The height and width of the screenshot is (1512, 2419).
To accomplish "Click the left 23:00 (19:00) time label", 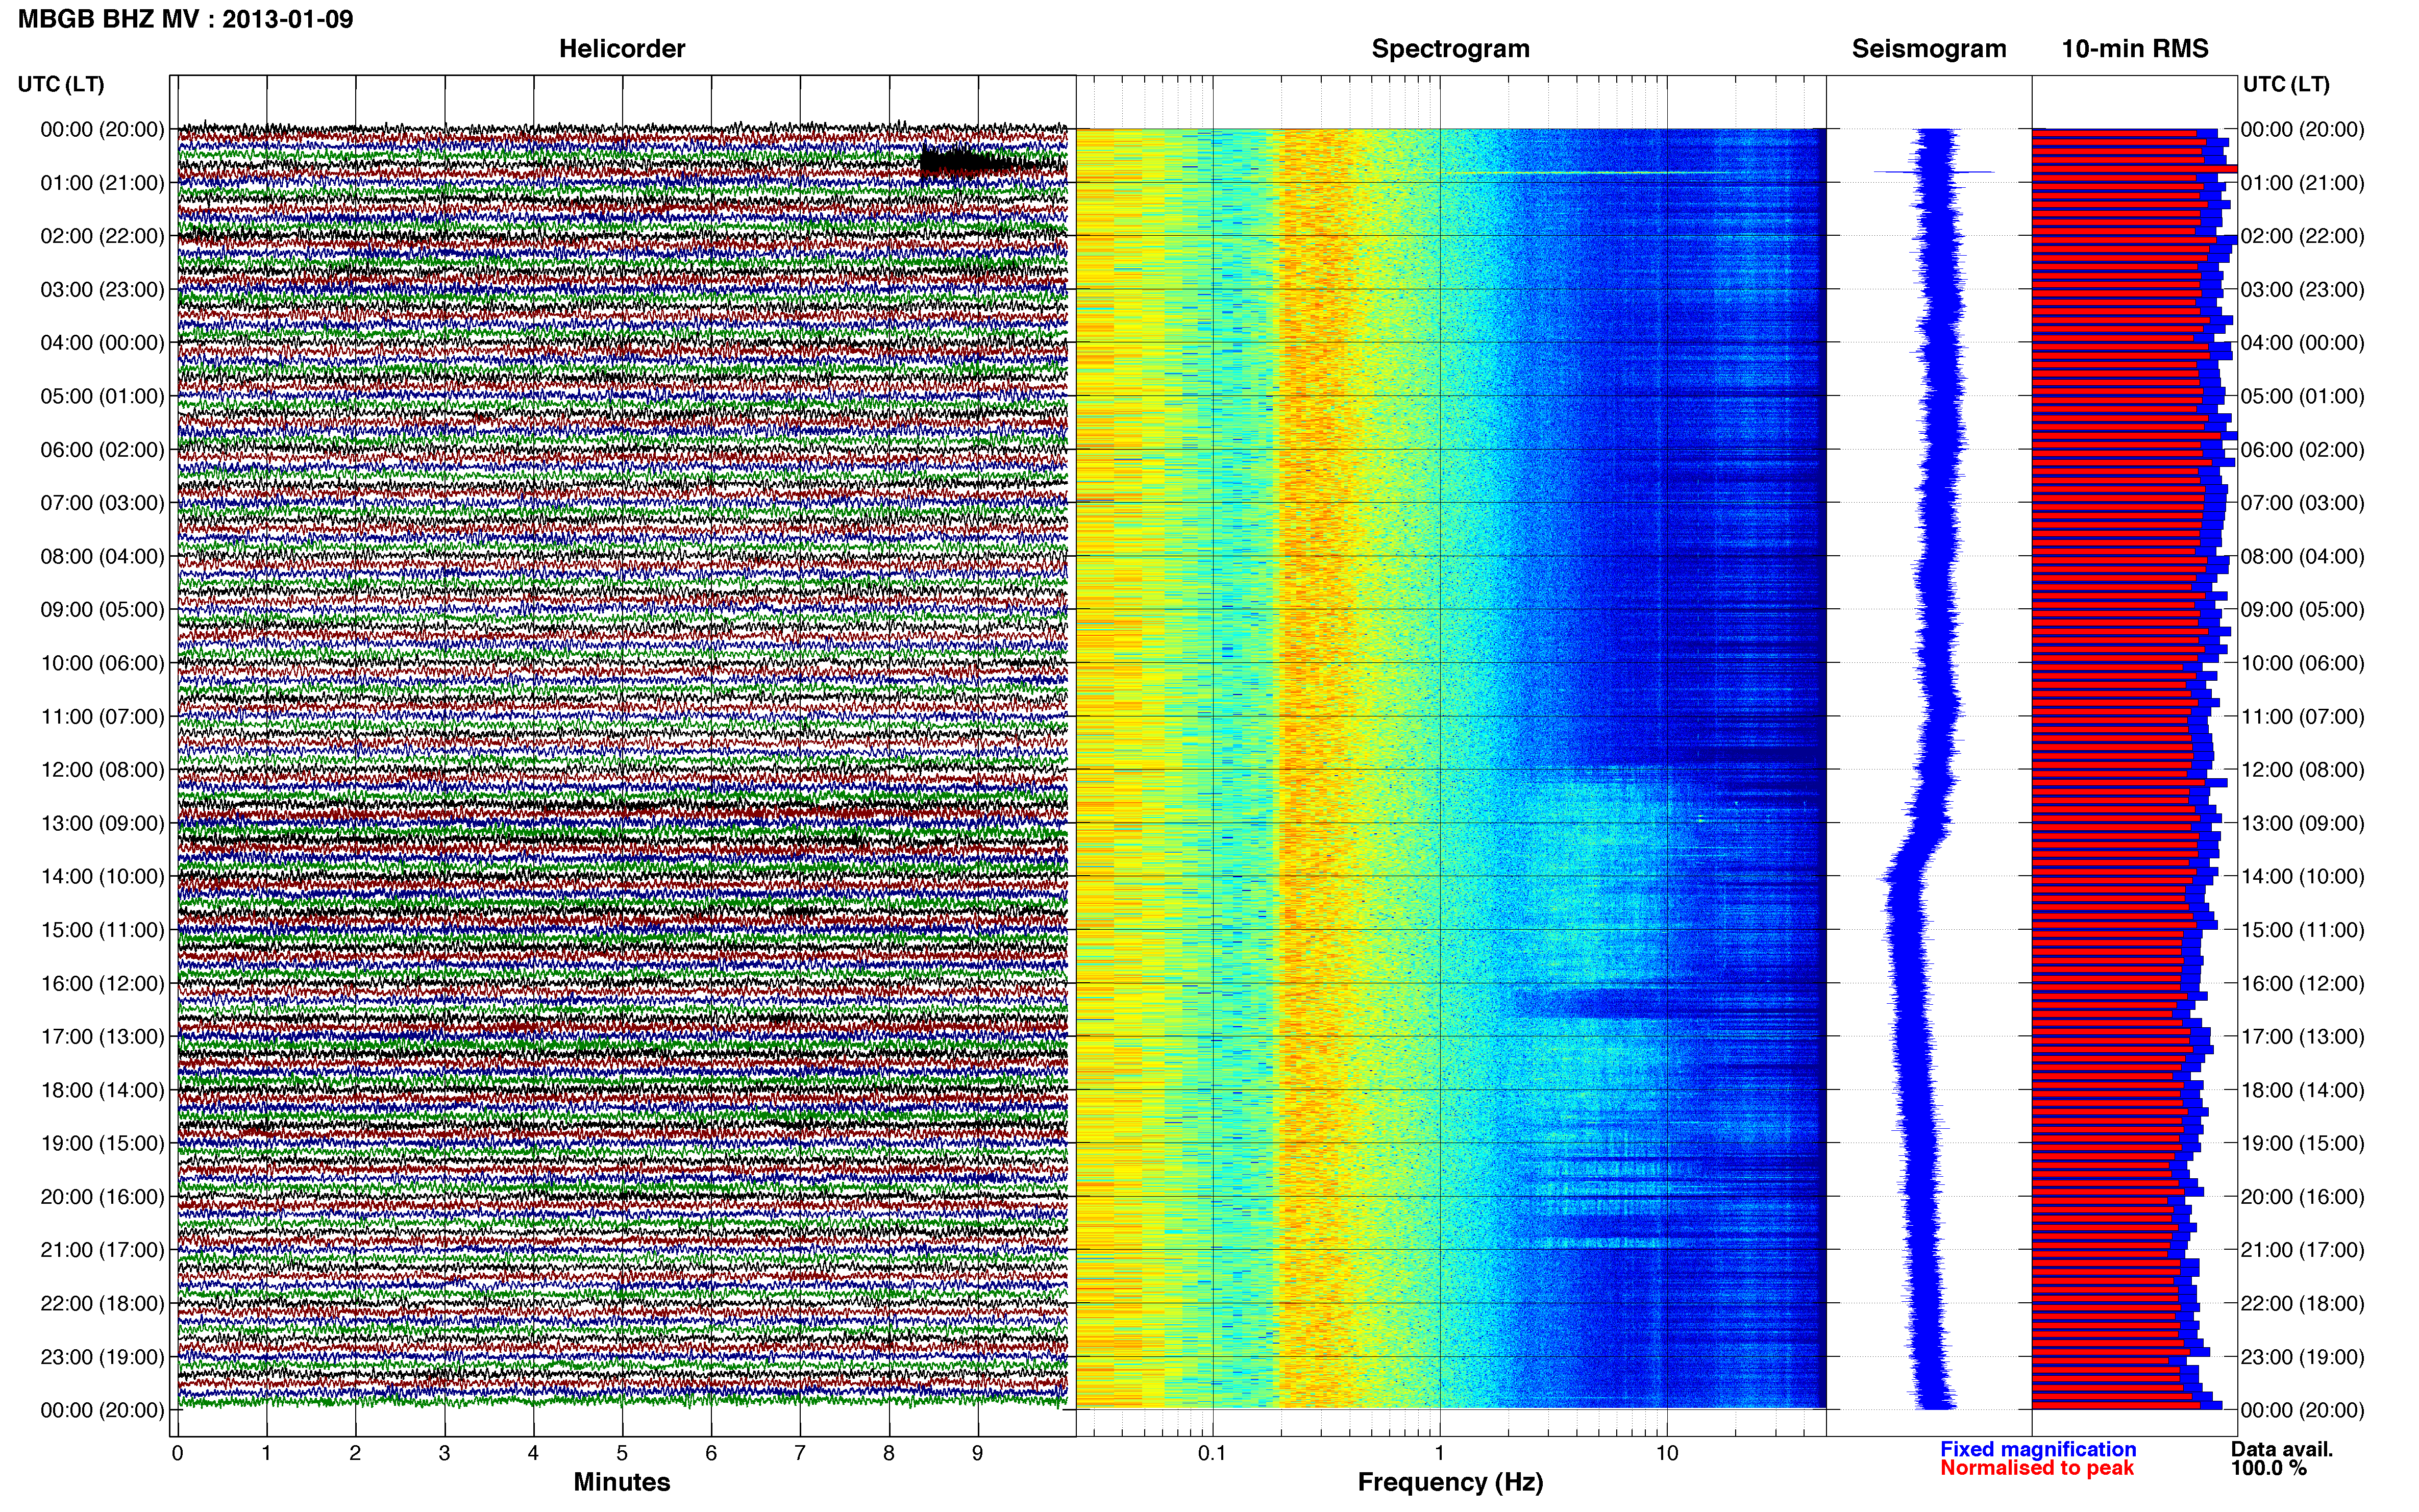I will tap(102, 1357).
